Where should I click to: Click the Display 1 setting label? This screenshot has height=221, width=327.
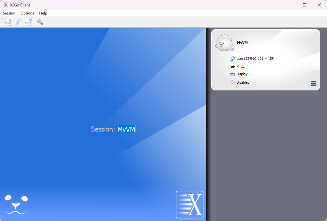(x=244, y=74)
